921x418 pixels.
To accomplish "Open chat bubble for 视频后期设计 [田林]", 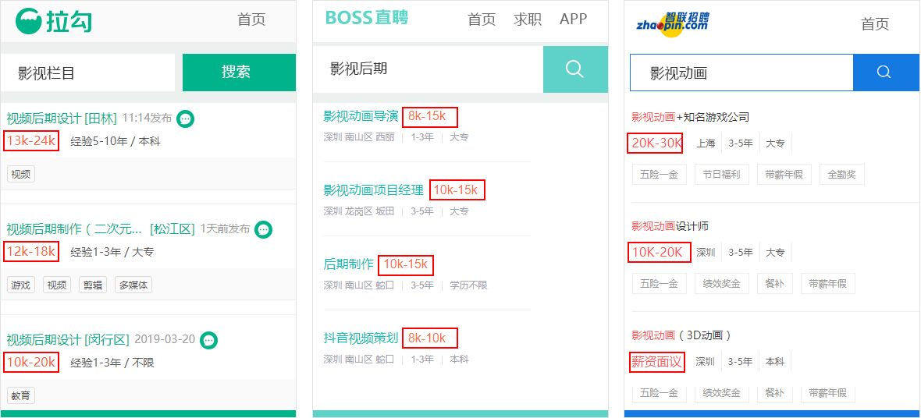I will tap(186, 119).
